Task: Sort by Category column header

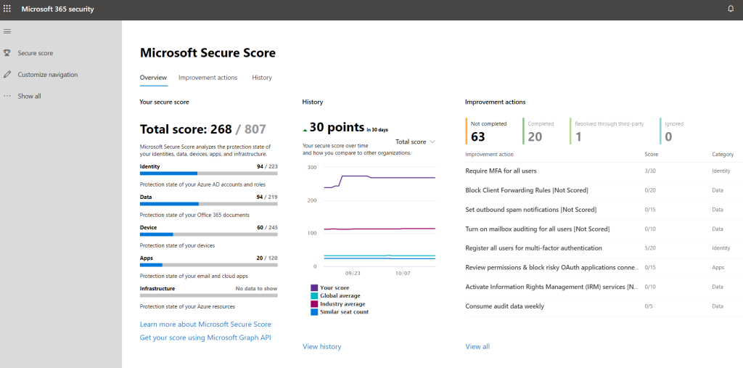Action: (x=723, y=155)
